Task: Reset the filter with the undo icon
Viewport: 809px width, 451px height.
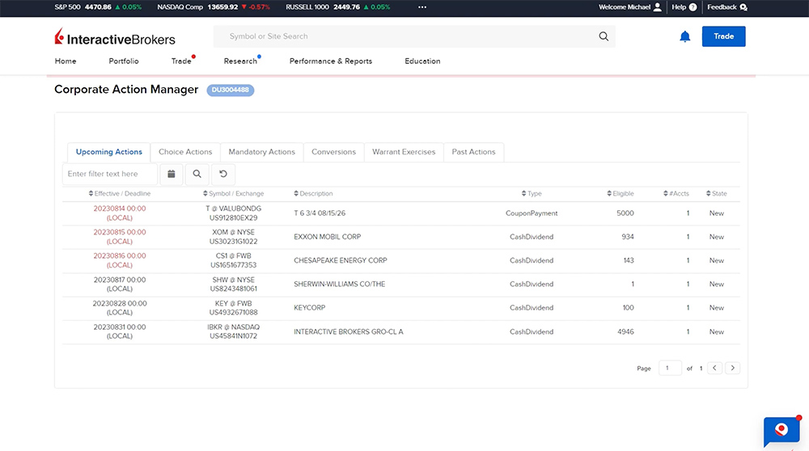Action: [x=223, y=174]
